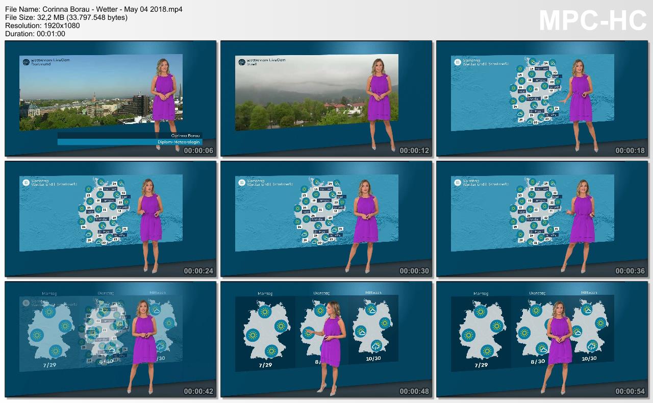The image size is (653, 403).
Task: Click the 00:00:30 timestamp label
Action: (414, 271)
